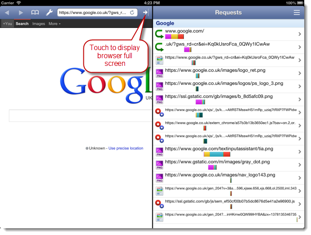Screen dimensions: 311x235
Task: Reload the page with refresh icon
Action: coord(132,13)
